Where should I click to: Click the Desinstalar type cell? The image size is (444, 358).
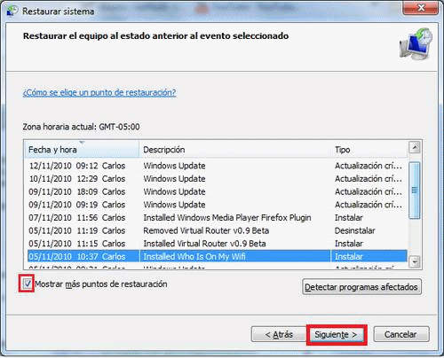coord(354,230)
